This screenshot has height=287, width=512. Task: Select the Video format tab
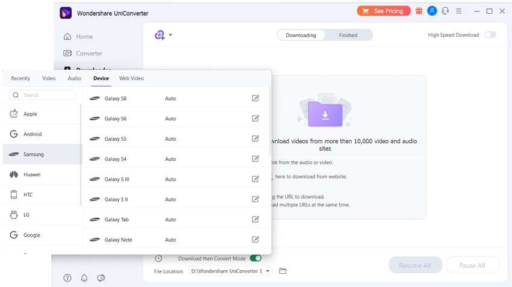click(49, 78)
